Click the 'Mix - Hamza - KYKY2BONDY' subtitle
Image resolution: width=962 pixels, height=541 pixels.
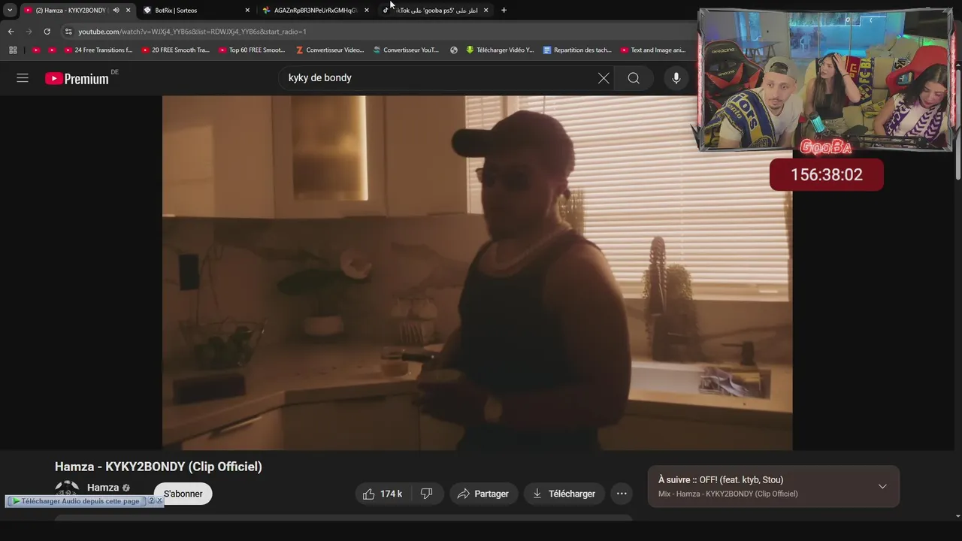(728, 494)
